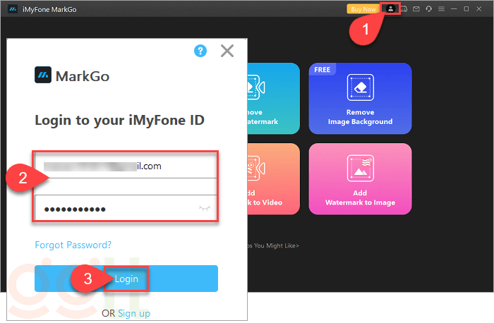Image resolution: width=494 pixels, height=323 pixels.
Task: Click the Forgot Password? link
Action: 73,245
